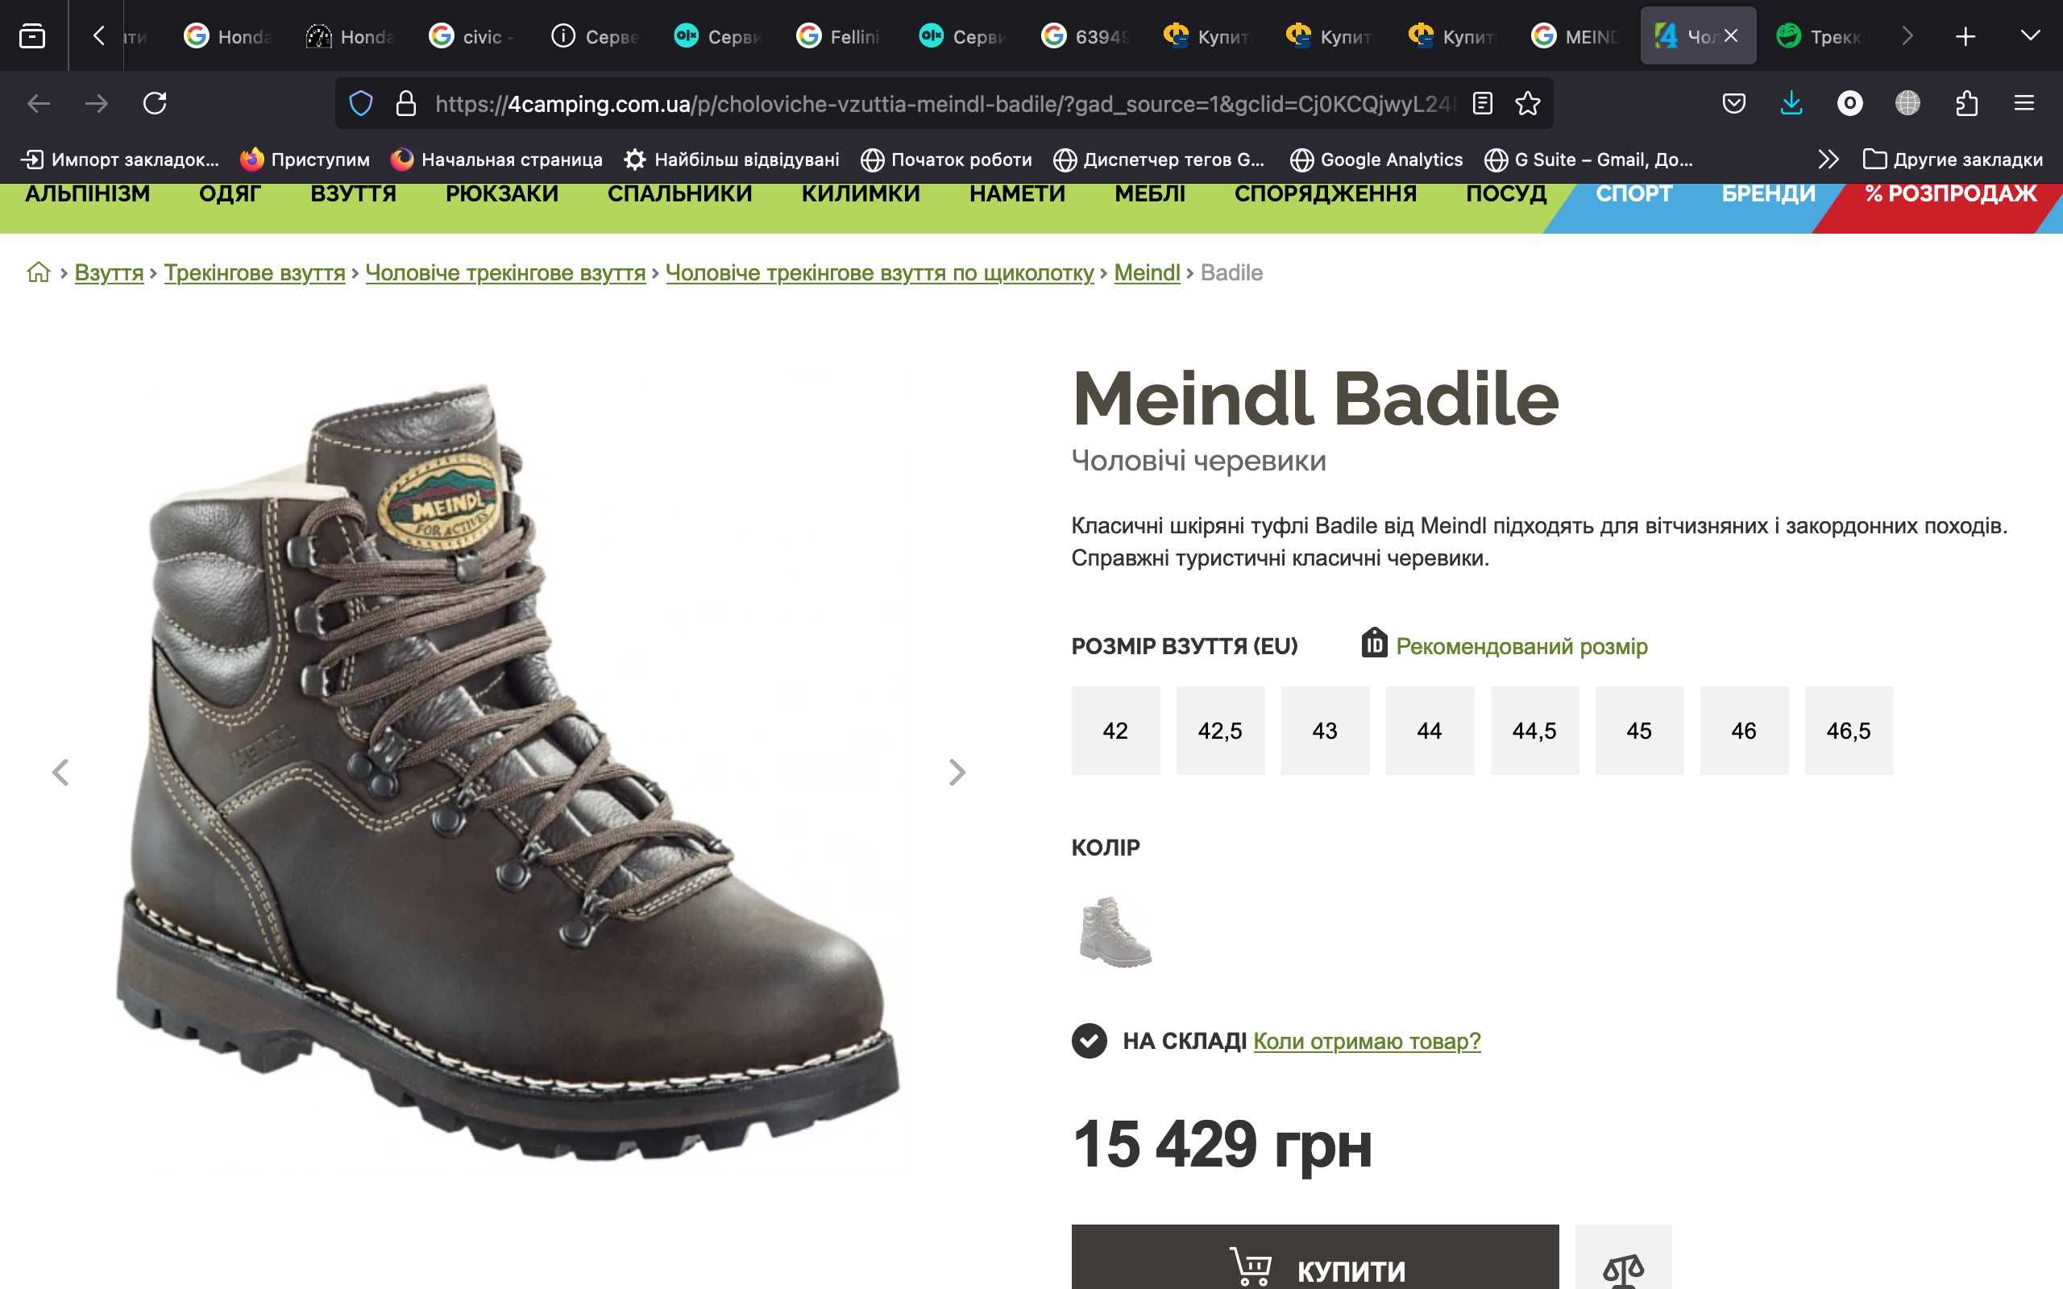2063x1289 pixels.
Task: Open the РЮКЗАКИ category menu
Action: coord(502,194)
